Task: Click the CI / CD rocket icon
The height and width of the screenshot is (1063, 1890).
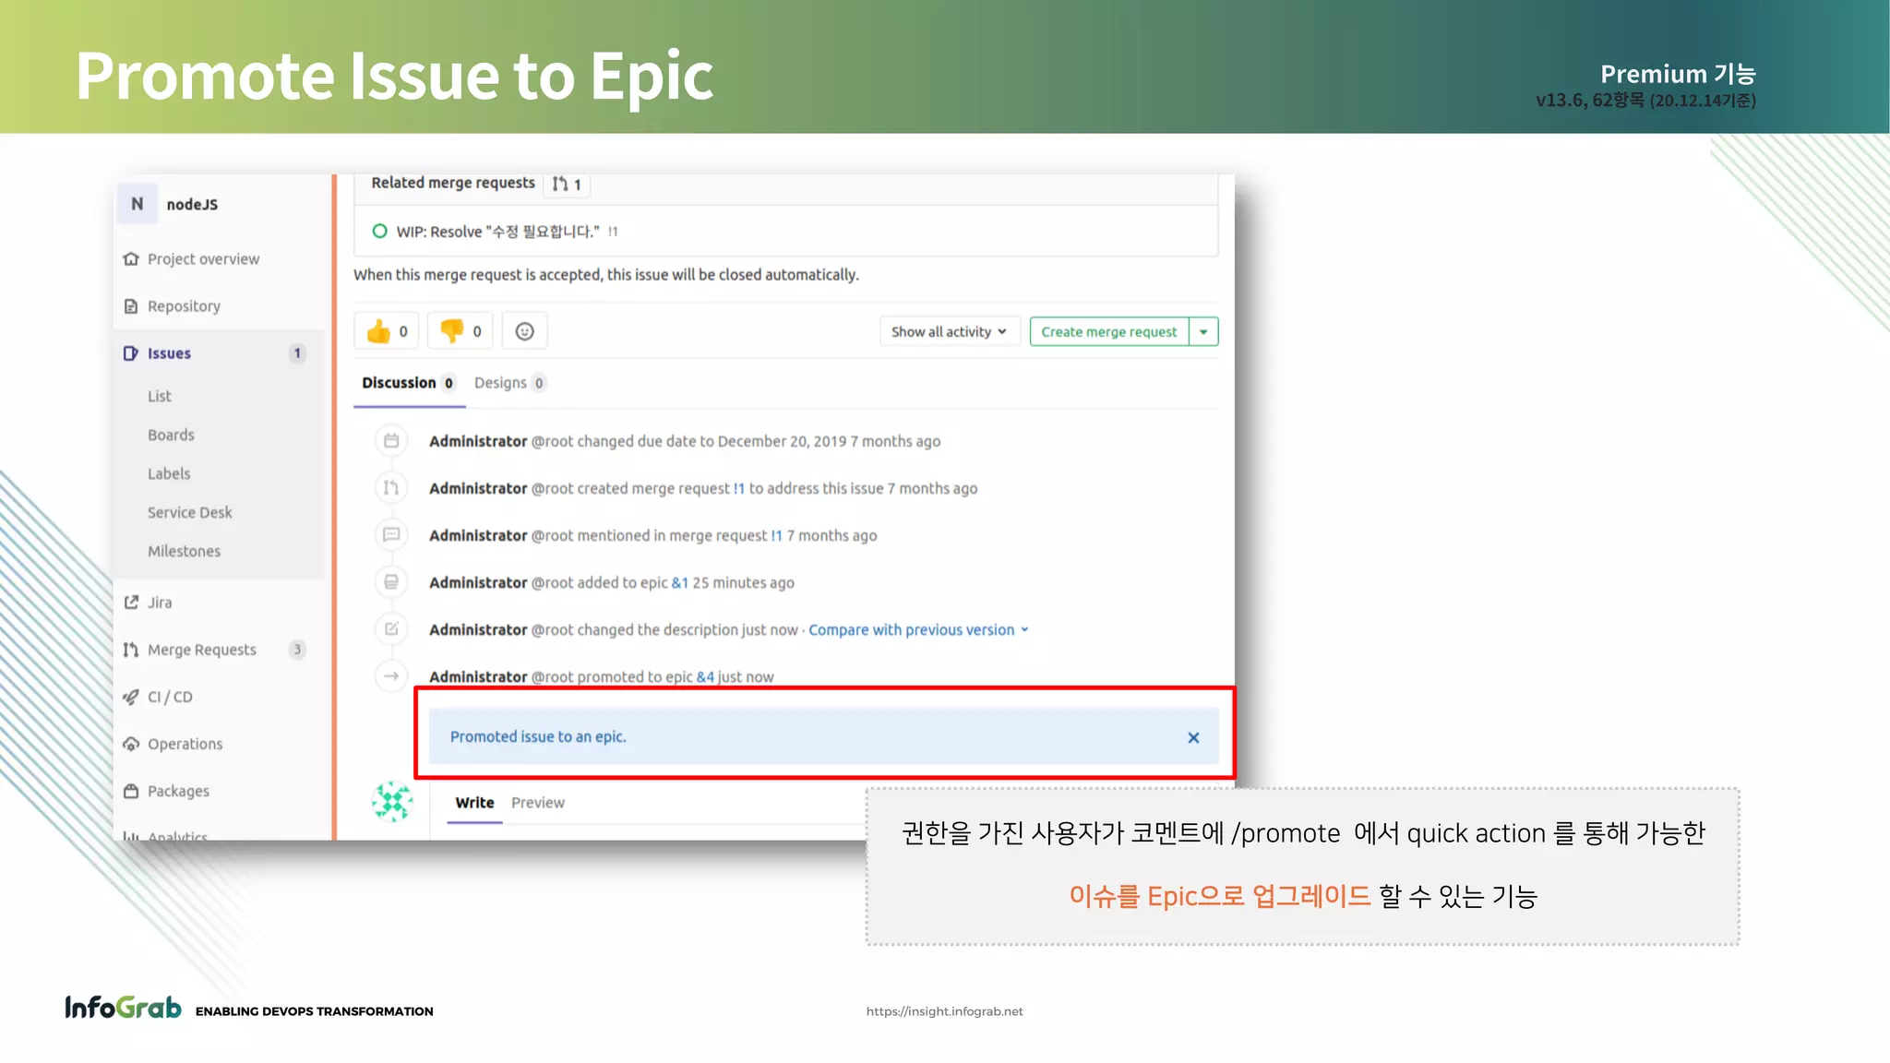Action: coord(131,697)
